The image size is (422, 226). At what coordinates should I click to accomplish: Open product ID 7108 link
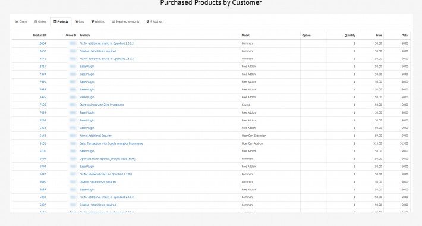point(43,105)
